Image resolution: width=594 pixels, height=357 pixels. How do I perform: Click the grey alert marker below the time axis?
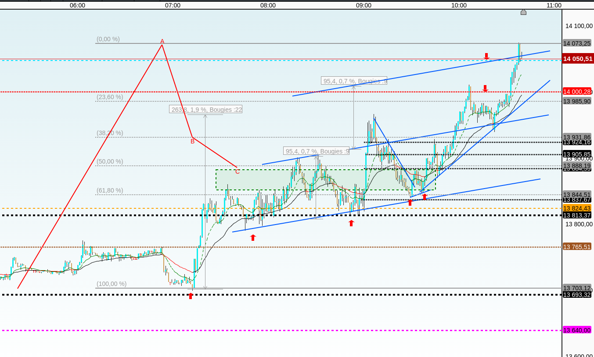[523, 12]
